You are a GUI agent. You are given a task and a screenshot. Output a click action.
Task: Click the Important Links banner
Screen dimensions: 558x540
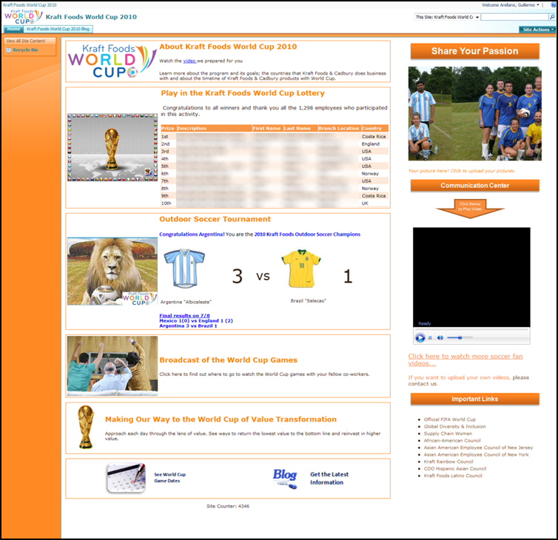474,399
